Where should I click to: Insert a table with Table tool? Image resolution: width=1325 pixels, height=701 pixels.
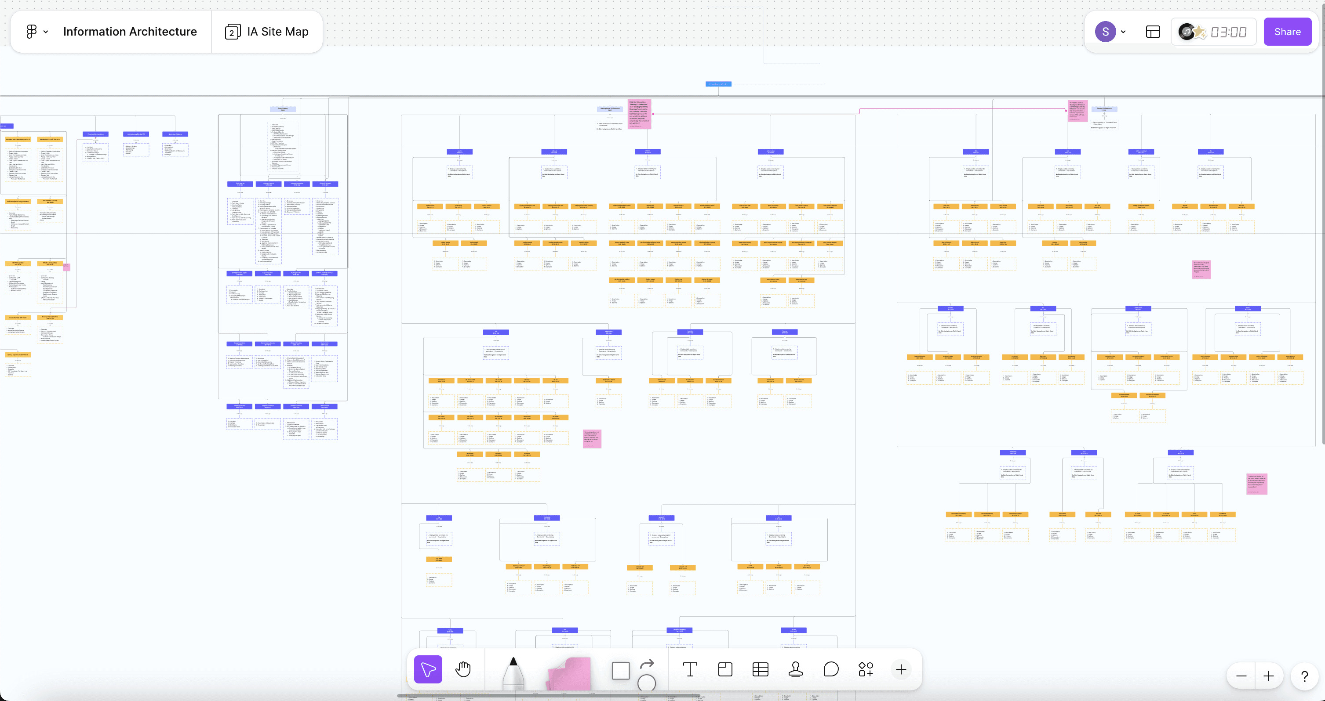point(760,669)
